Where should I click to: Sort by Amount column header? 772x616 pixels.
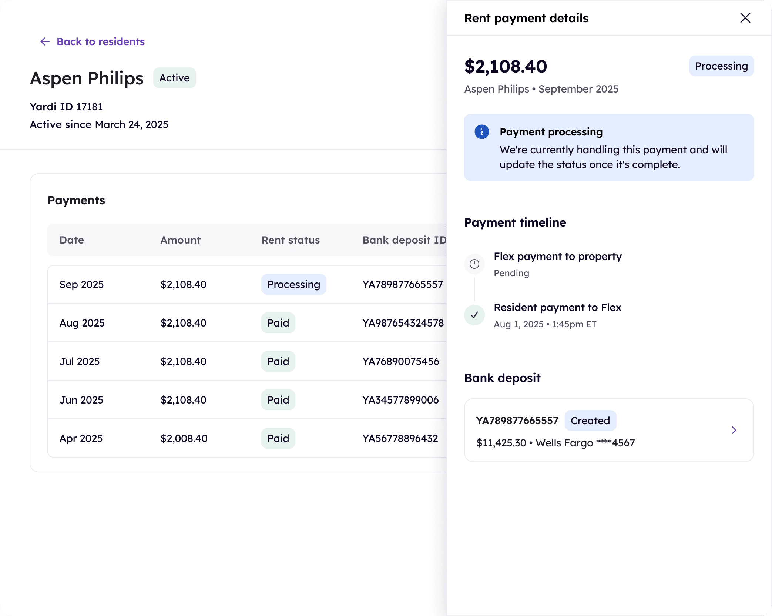(x=181, y=240)
